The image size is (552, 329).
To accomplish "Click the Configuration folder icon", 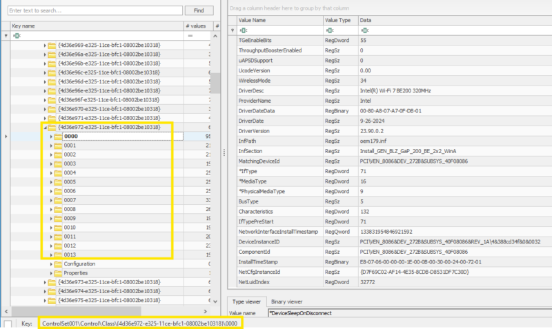I will 58,264.
